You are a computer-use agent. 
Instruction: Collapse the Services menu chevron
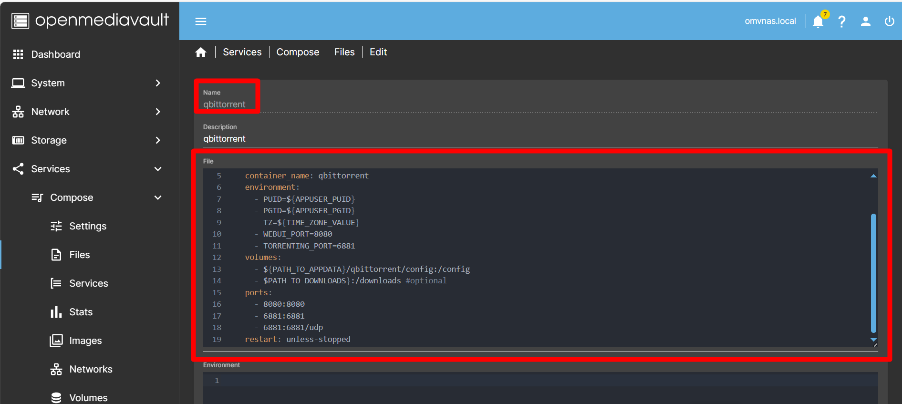coord(158,169)
